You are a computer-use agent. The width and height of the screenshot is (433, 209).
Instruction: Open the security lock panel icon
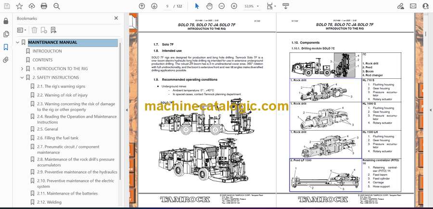click(x=6, y=21)
